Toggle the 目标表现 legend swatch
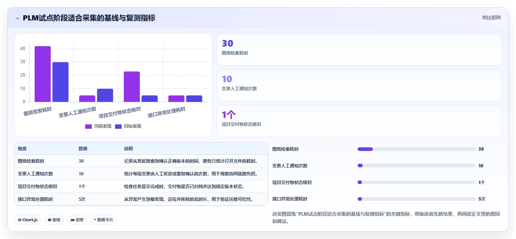This screenshot has height=239, width=516. click(118, 126)
